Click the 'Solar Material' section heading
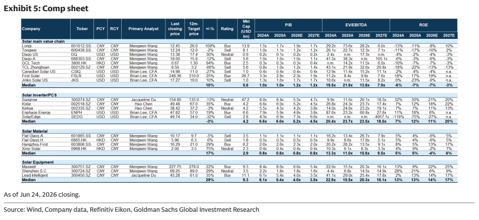 pyautogui.click(x=35, y=131)
